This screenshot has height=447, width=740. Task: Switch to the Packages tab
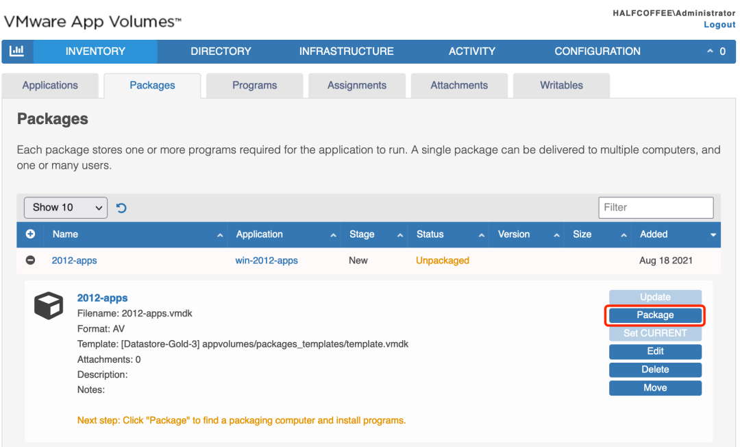152,86
